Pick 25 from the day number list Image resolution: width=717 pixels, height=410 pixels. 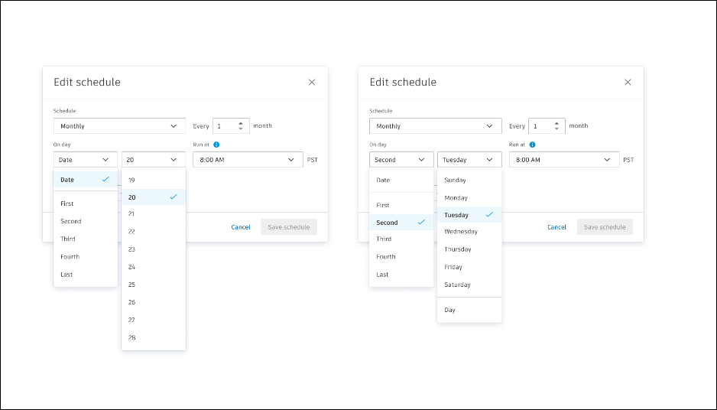click(x=153, y=285)
